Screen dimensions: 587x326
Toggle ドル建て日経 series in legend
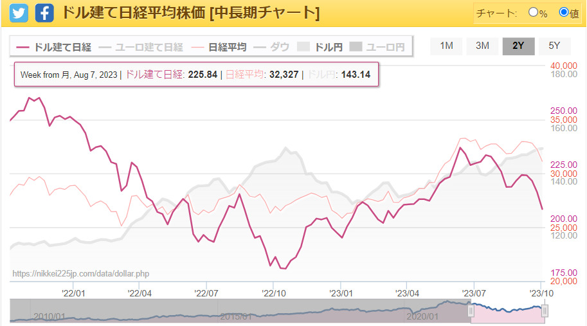tap(54, 47)
